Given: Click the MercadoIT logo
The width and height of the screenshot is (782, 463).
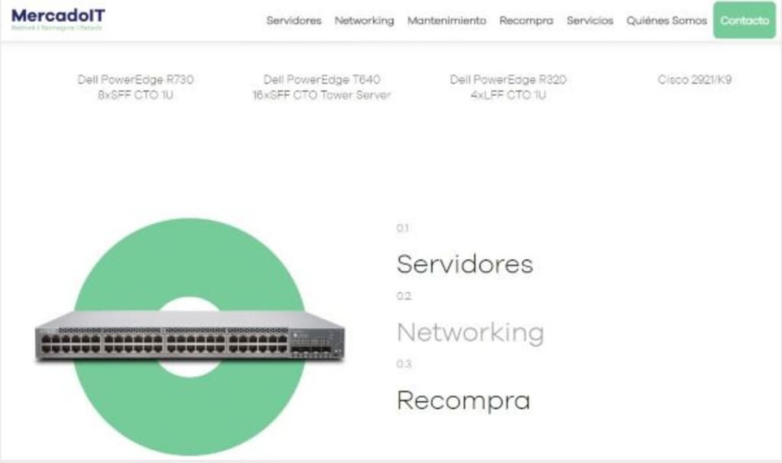Looking at the screenshot, I should [58, 19].
